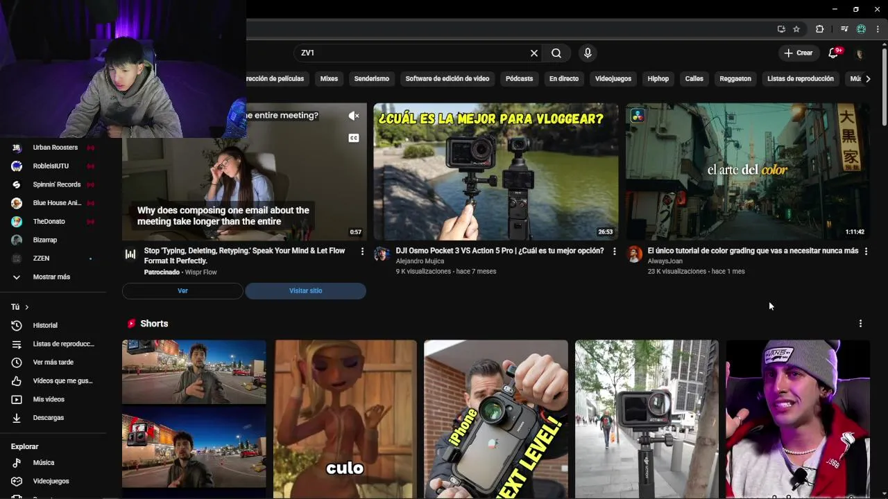Open Historial in sidebar

(45, 326)
